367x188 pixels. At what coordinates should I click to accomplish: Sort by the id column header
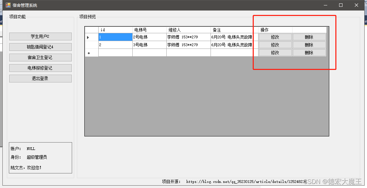tap(115, 30)
